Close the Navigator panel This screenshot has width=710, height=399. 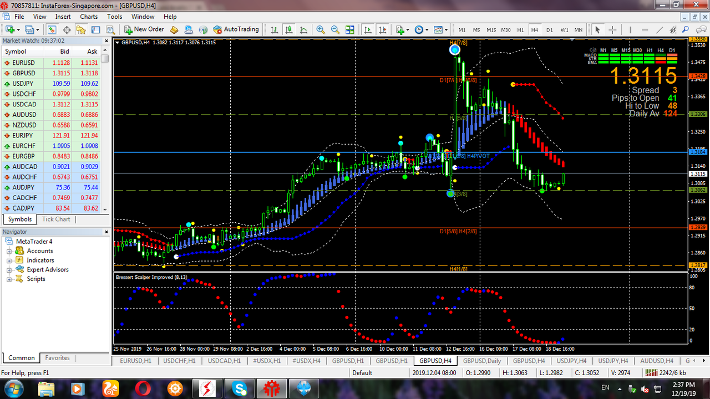coord(106,232)
